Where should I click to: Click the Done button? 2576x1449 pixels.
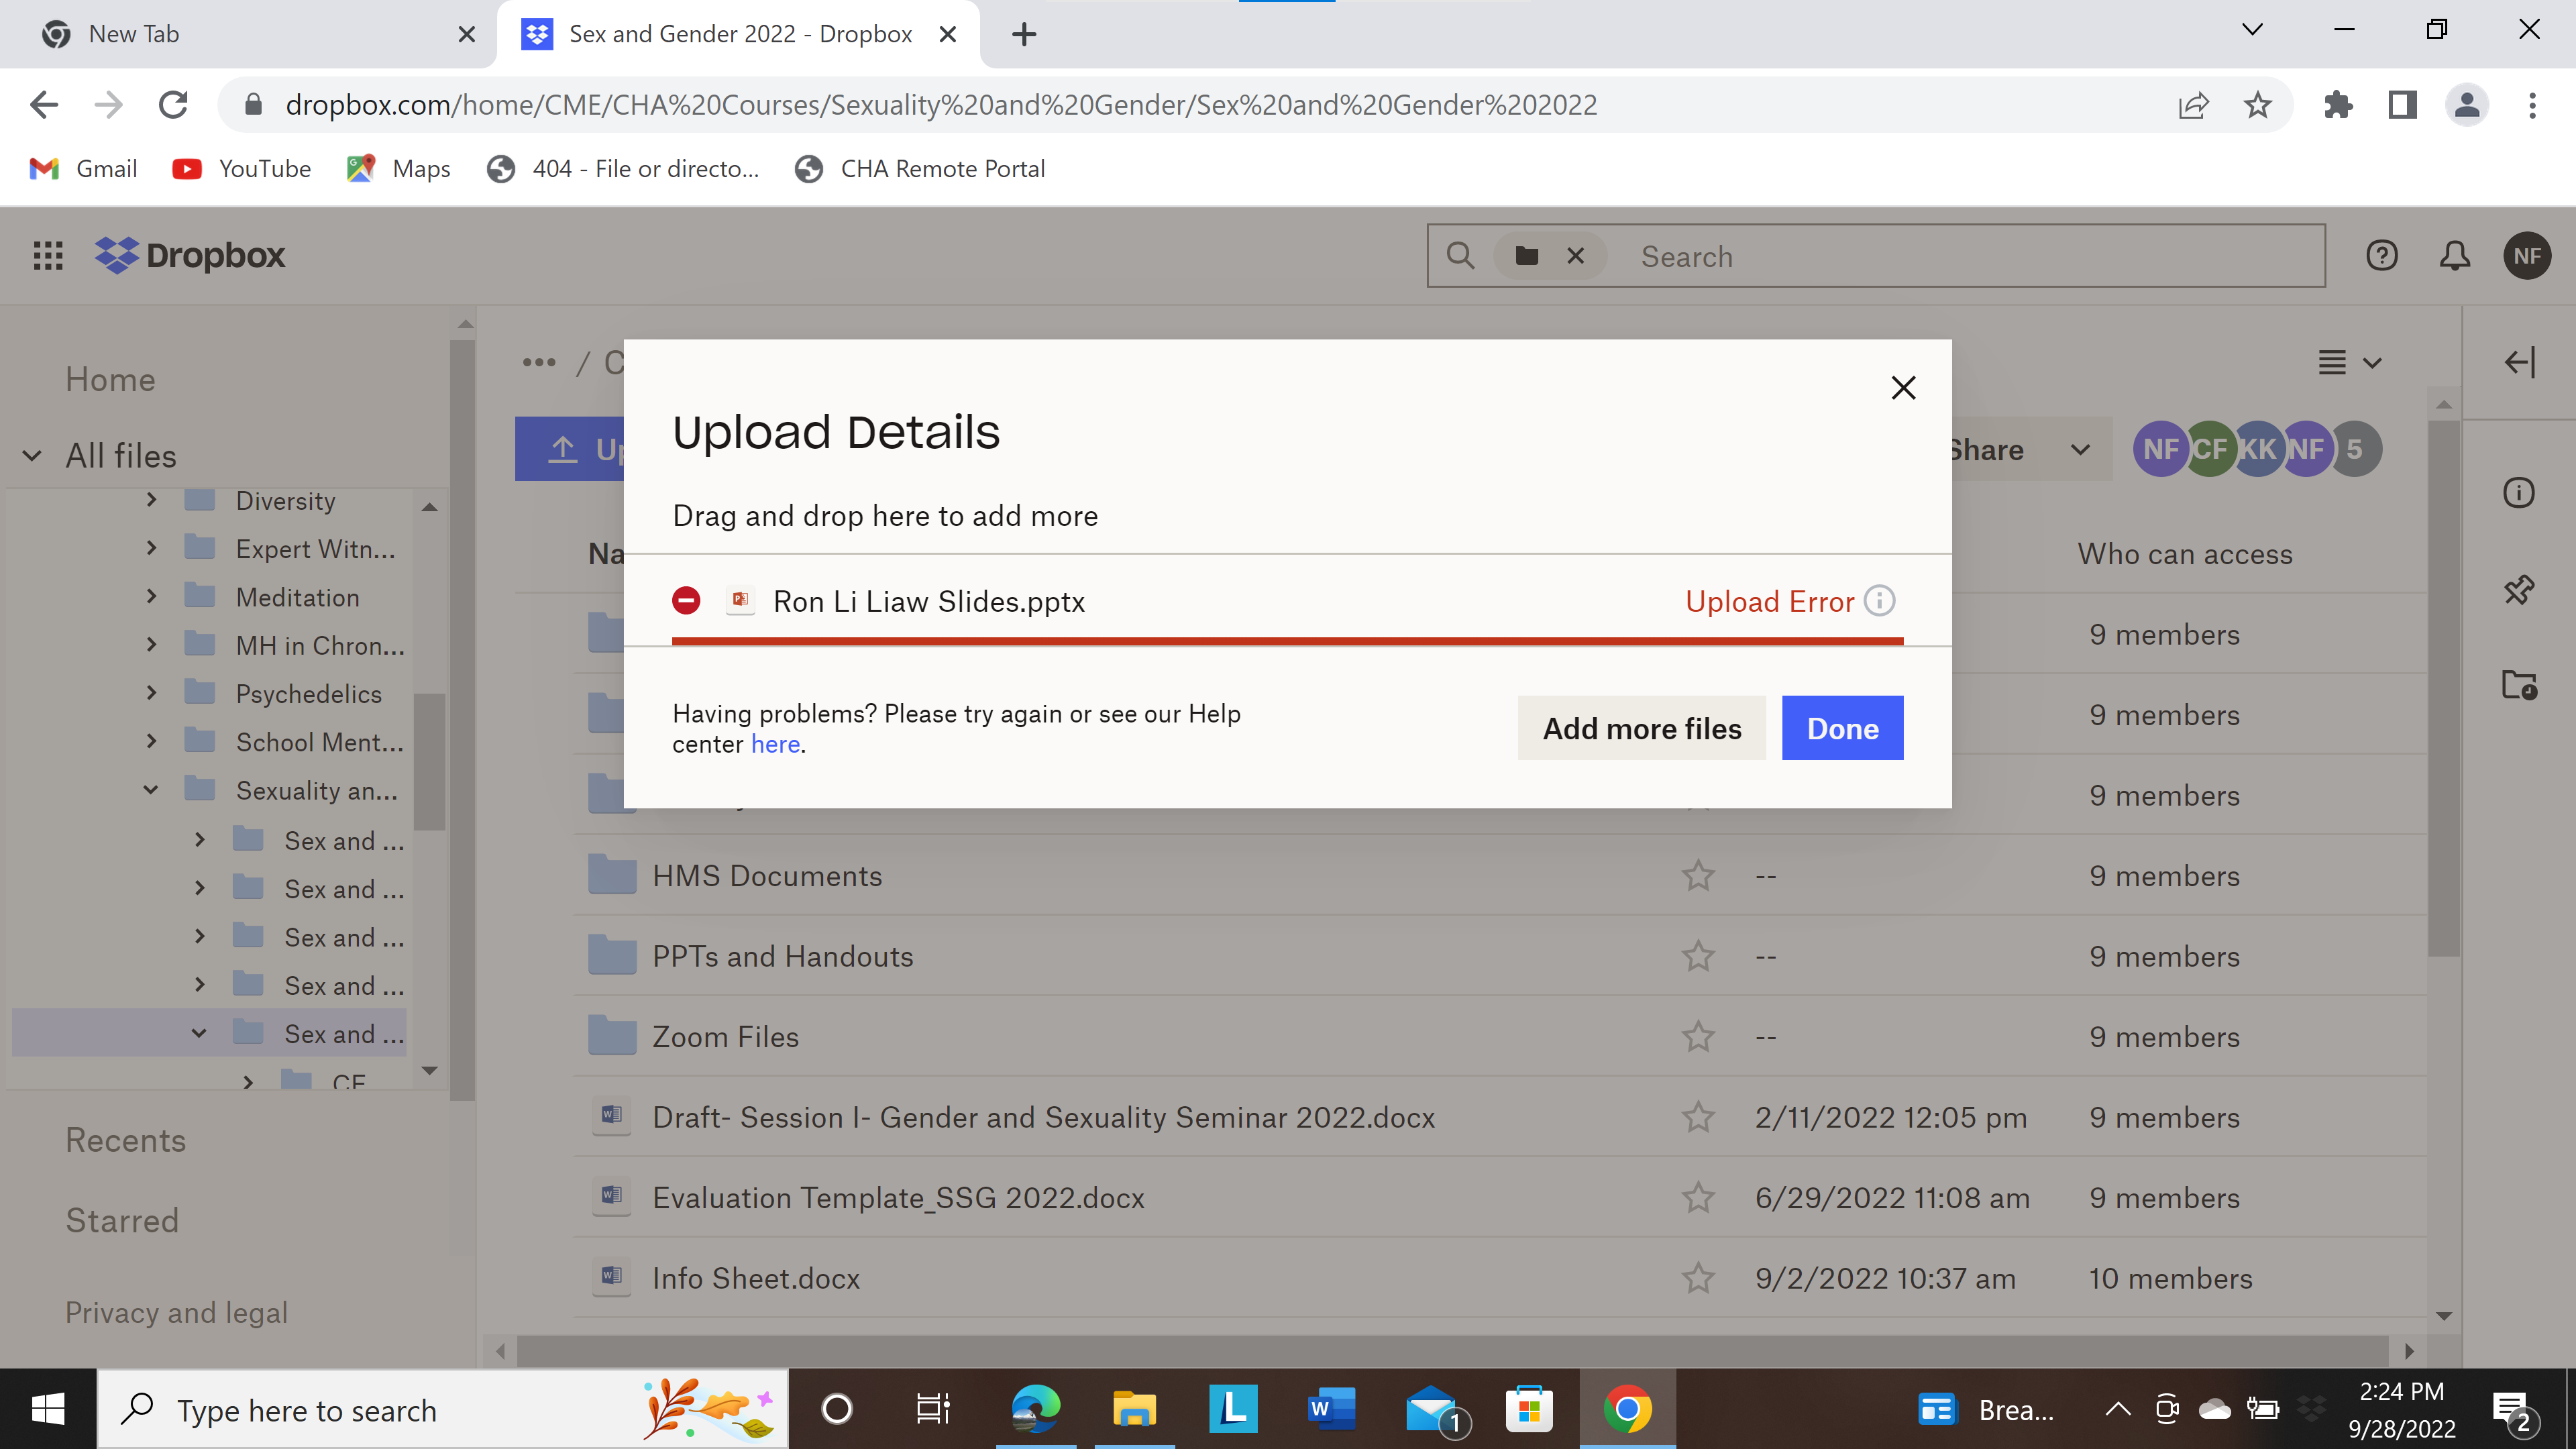click(1842, 728)
